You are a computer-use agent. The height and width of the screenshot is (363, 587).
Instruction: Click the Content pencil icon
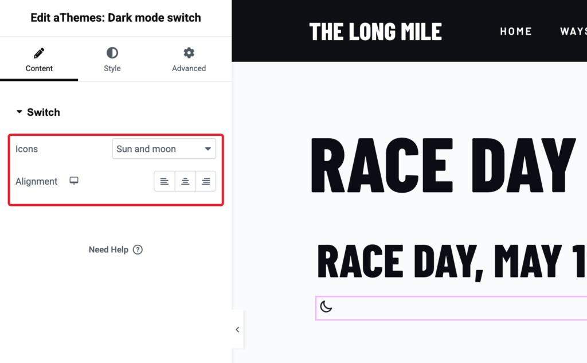pyautogui.click(x=39, y=53)
